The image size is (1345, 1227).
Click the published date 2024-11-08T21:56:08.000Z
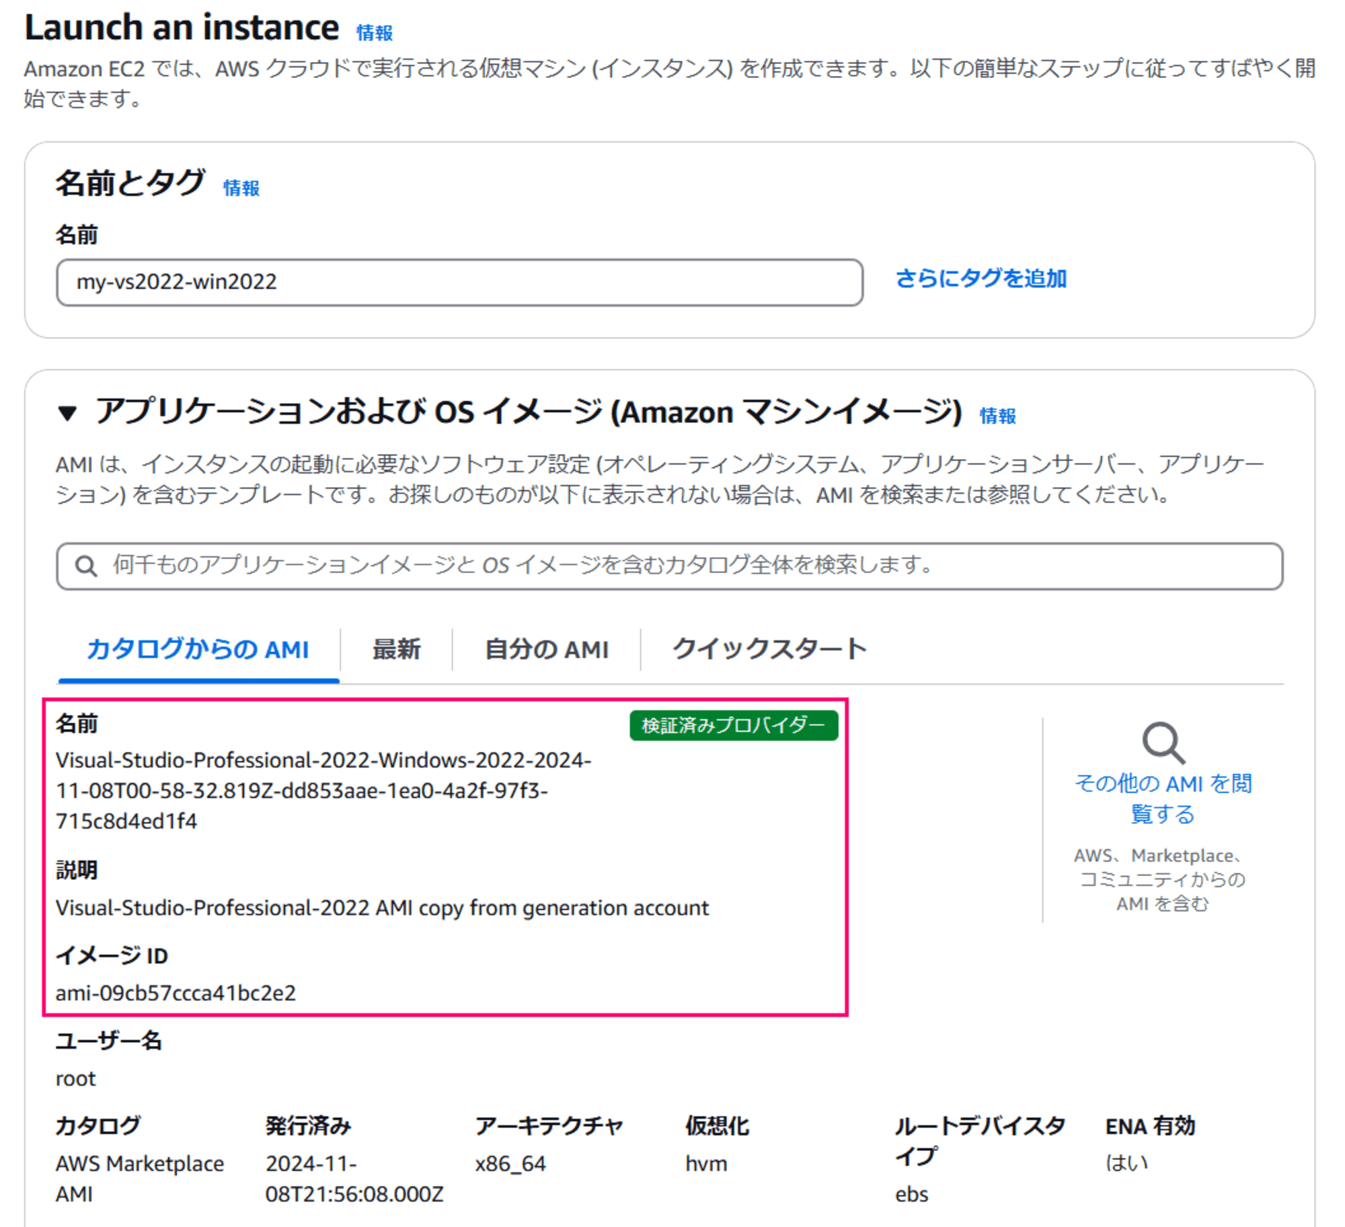click(x=354, y=1179)
